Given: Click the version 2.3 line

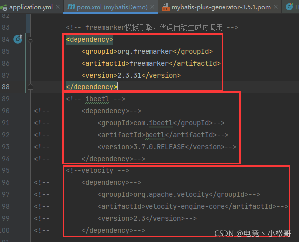Looking at the screenshot, I should pos(147,218).
